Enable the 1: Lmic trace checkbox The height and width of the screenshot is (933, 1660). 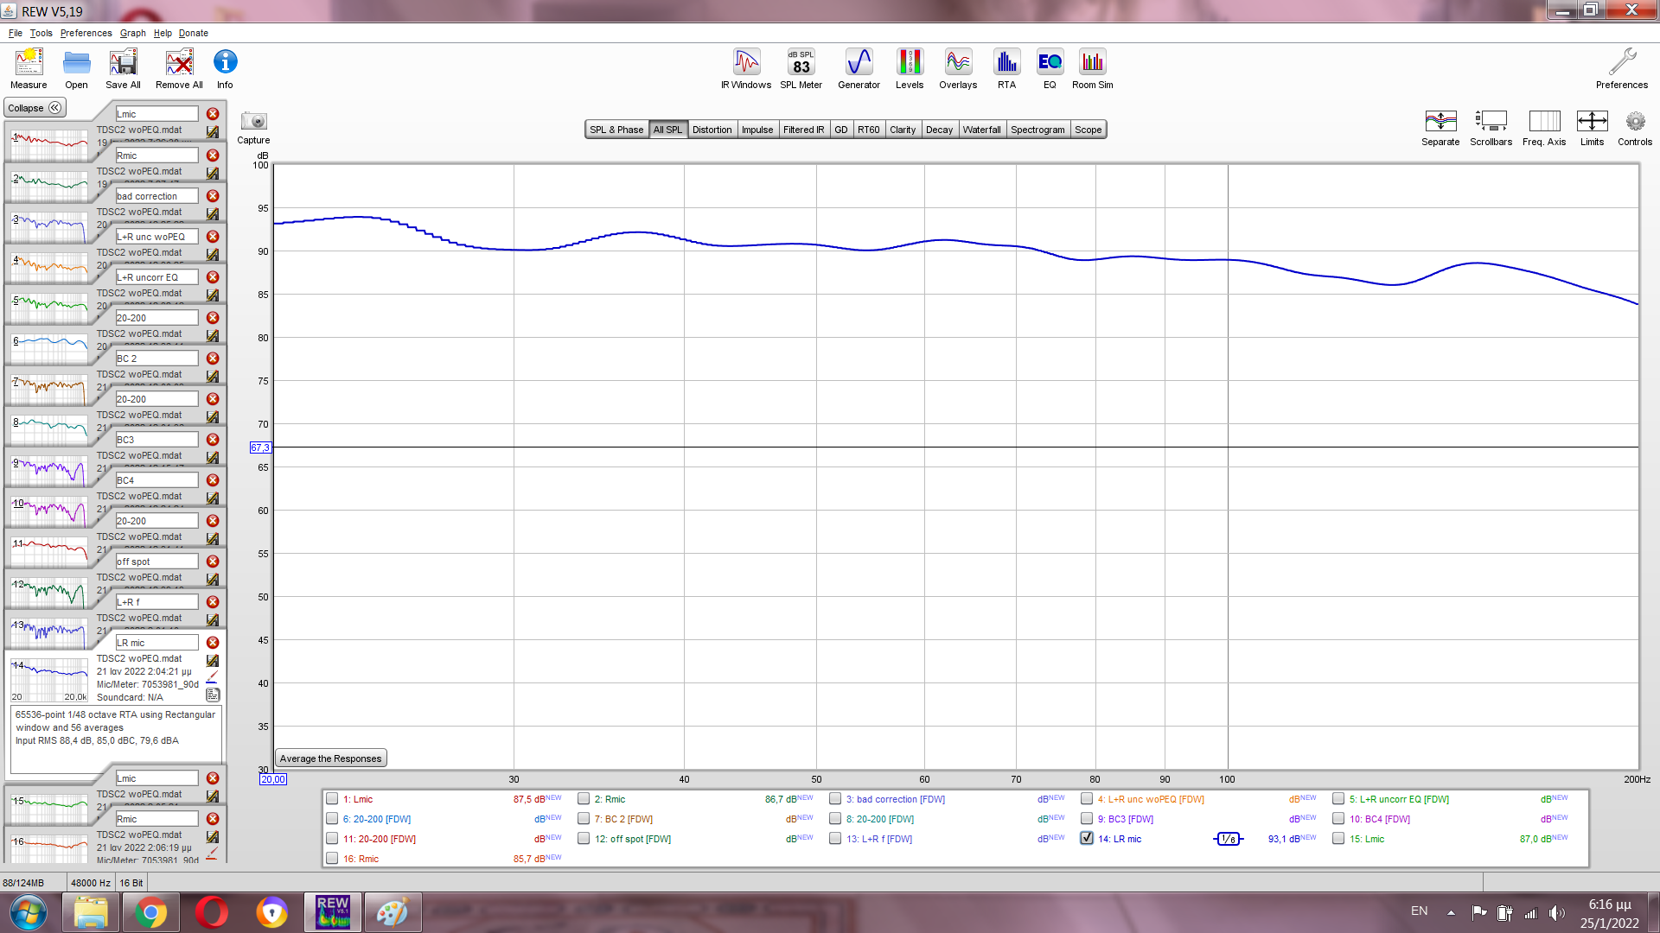click(x=332, y=799)
